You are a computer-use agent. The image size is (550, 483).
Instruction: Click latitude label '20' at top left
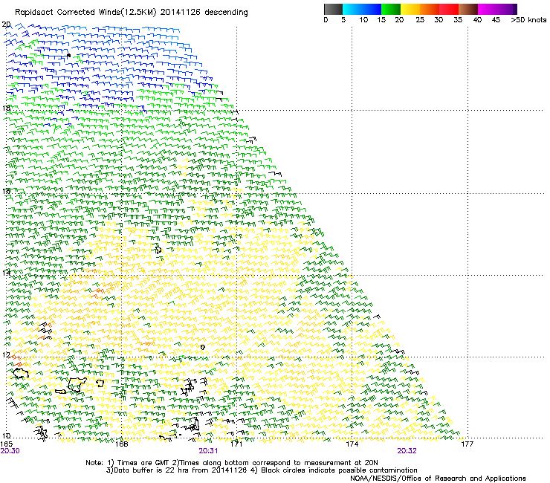[x=6, y=25]
